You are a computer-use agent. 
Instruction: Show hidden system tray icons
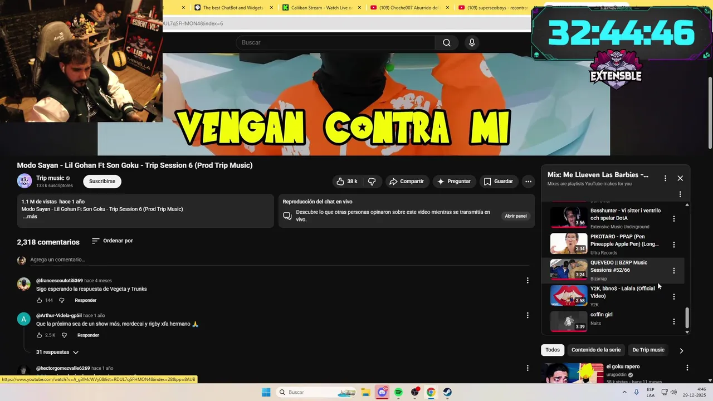[x=625, y=392]
